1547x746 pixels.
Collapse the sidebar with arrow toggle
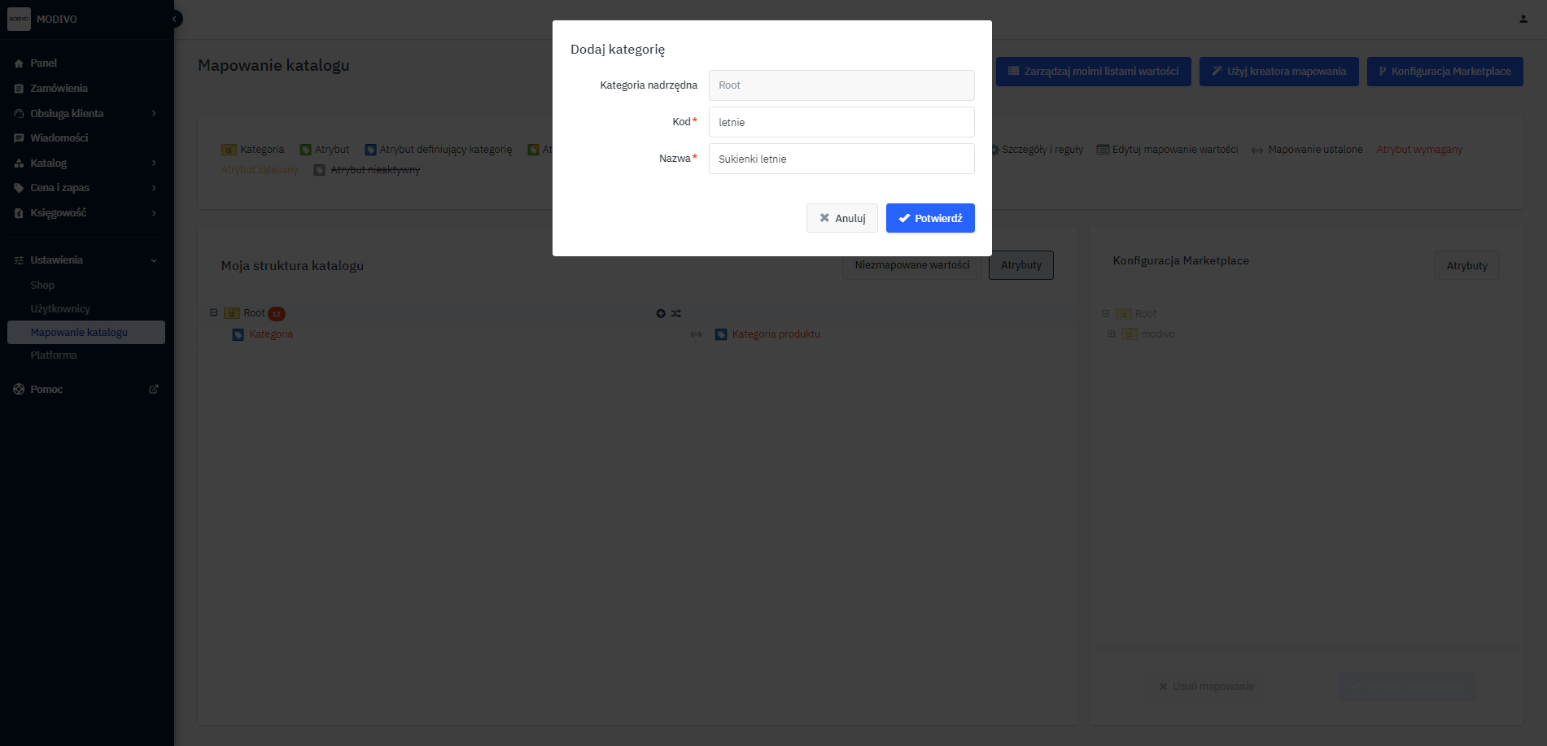point(174,19)
